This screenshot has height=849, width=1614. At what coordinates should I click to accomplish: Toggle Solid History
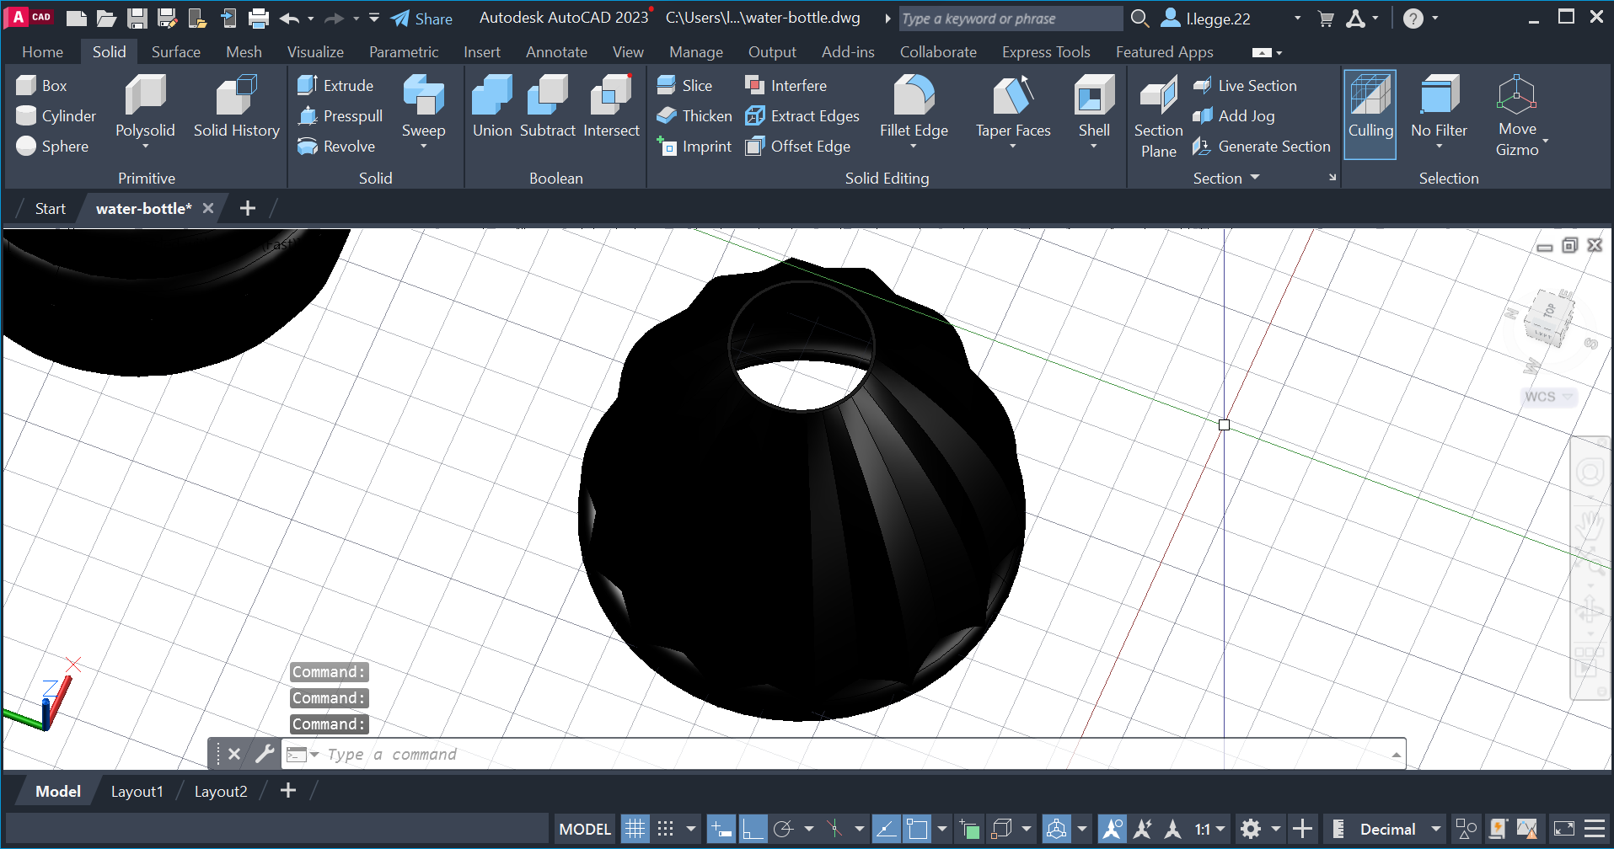coord(237,106)
